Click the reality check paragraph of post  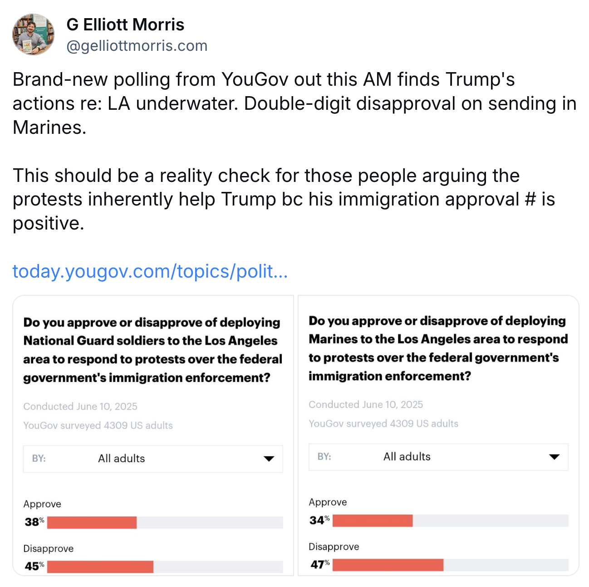click(284, 199)
